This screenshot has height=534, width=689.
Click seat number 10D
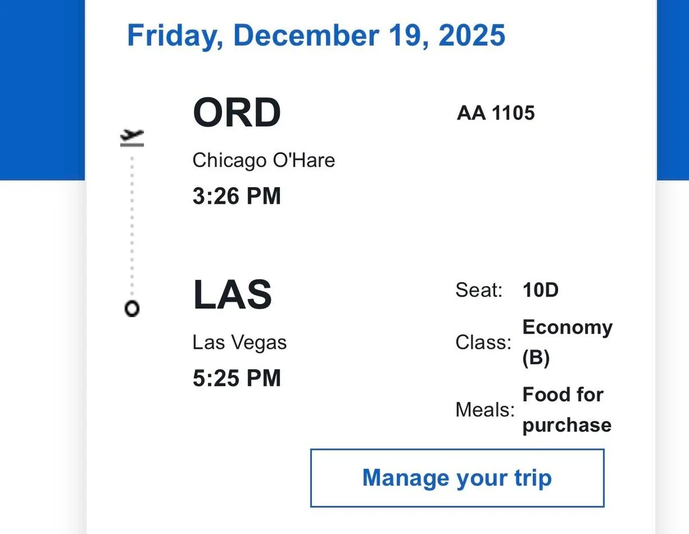540,291
